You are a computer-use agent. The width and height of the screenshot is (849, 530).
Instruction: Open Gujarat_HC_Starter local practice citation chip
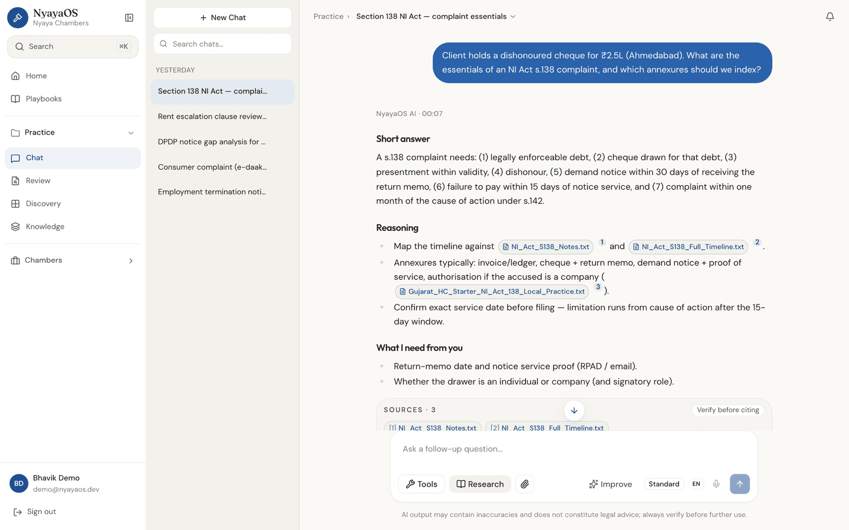tap(492, 292)
